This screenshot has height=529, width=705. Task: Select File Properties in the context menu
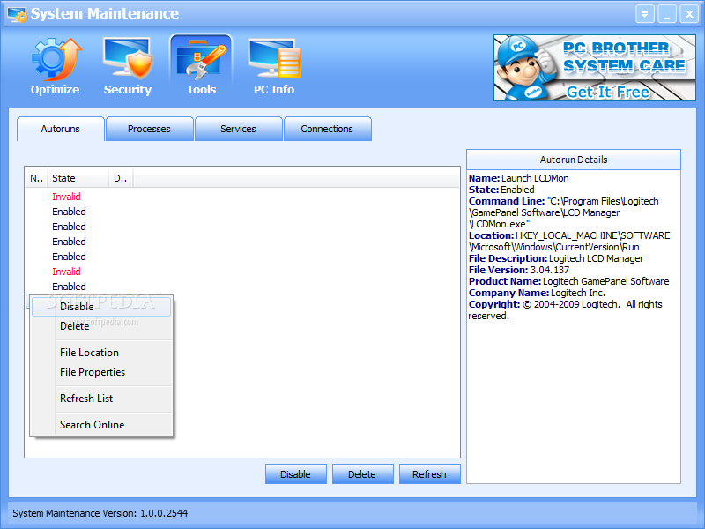click(x=101, y=372)
